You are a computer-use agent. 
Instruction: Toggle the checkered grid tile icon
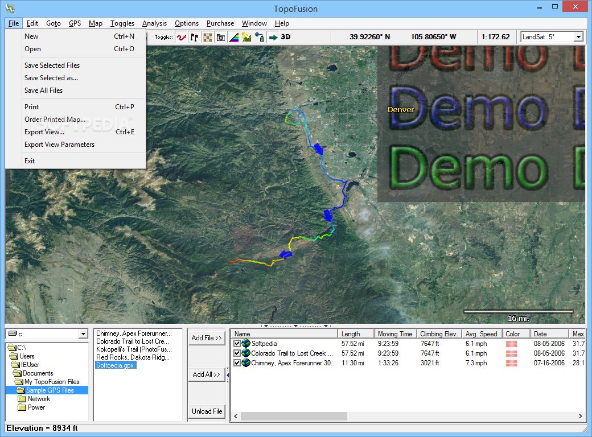tap(208, 37)
